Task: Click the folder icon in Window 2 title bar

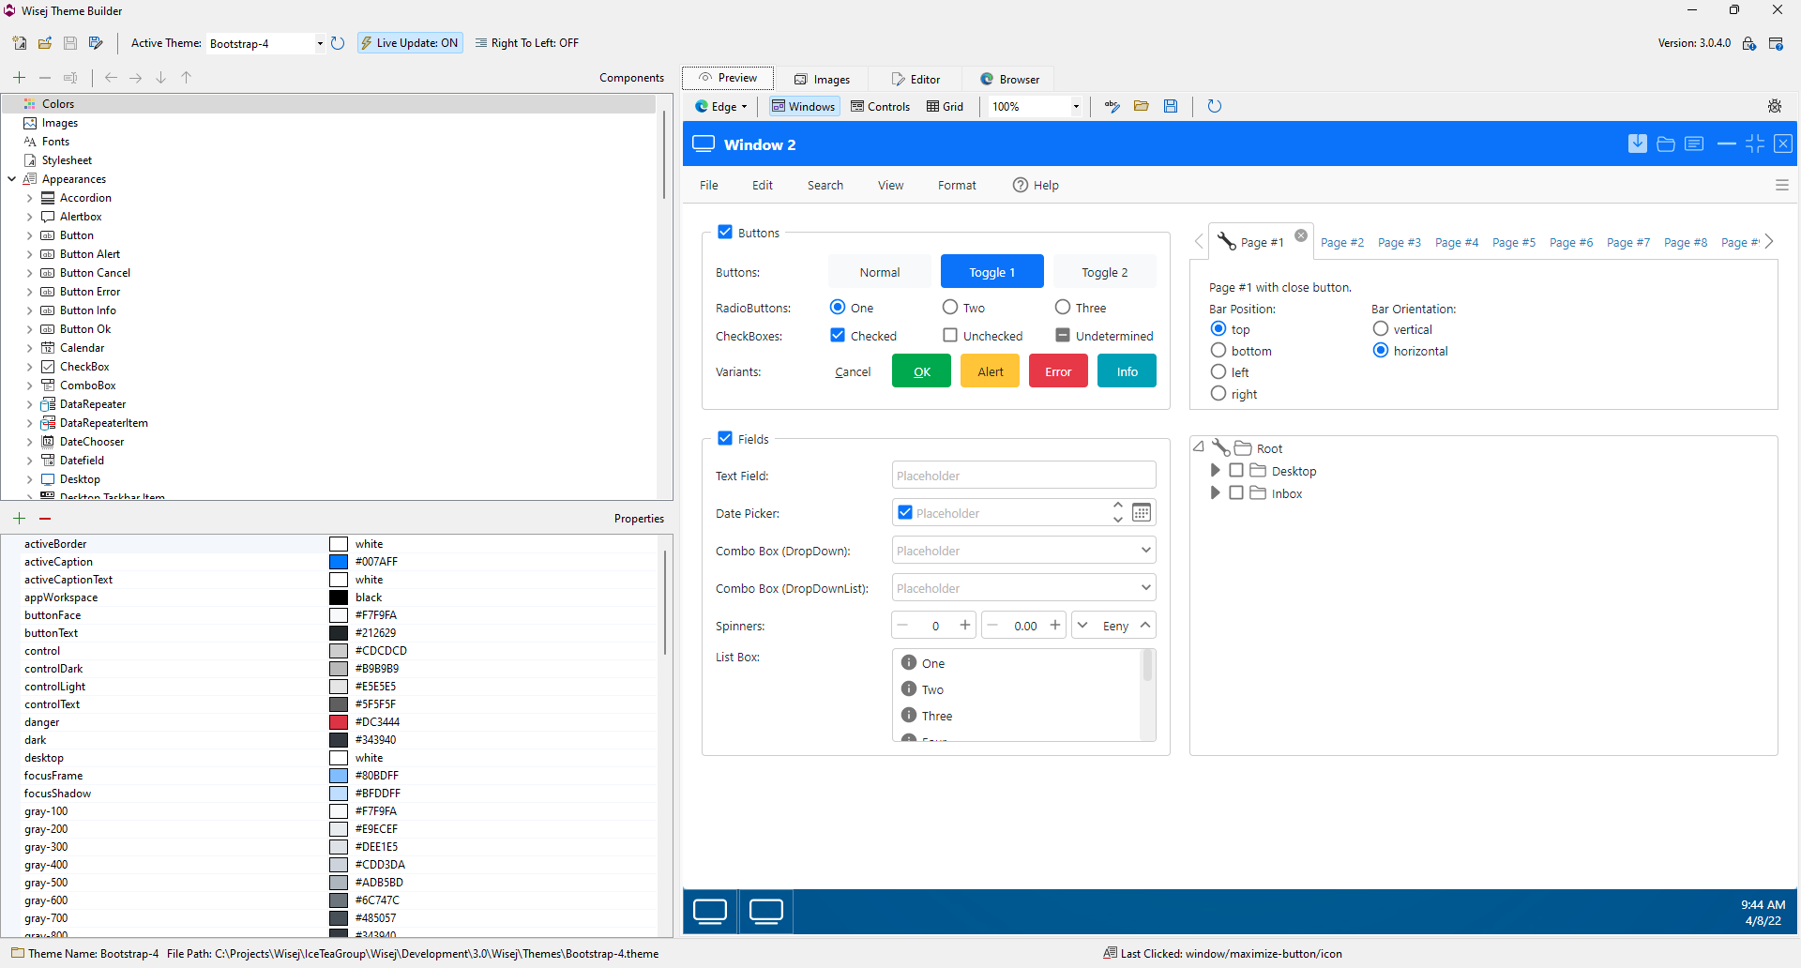Action: pos(1666,144)
